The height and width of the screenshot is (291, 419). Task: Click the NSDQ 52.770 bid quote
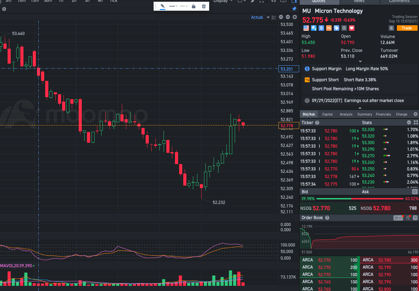tap(329, 208)
